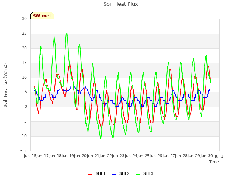Click the 0 y-axis tick value
The width and height of the screenshot is (242, 181).
(26, 106)
